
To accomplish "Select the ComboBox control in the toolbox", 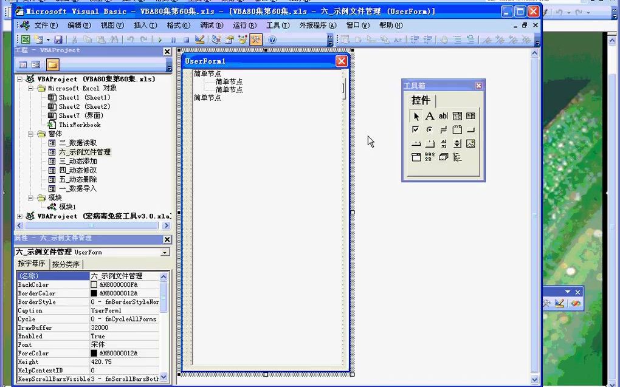I will pos(456,115).
